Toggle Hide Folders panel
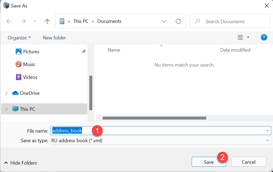Viewport: 273px width, 172px height. (21, 163)
